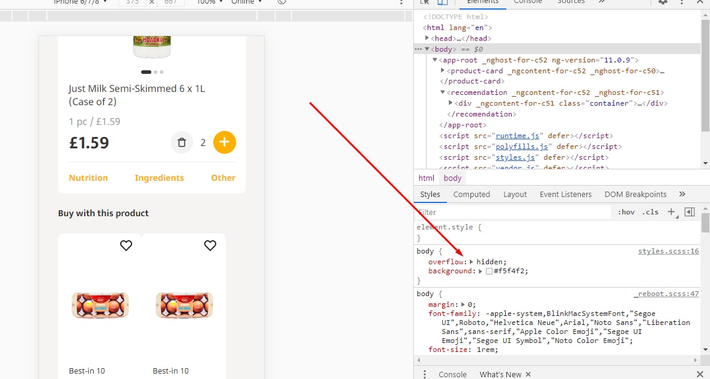The image size is (710, 379).
Task: Add a new style rule with the plus icon
Action: (x=672, y=212)
